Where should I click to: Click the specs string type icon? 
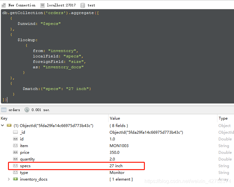15,166
